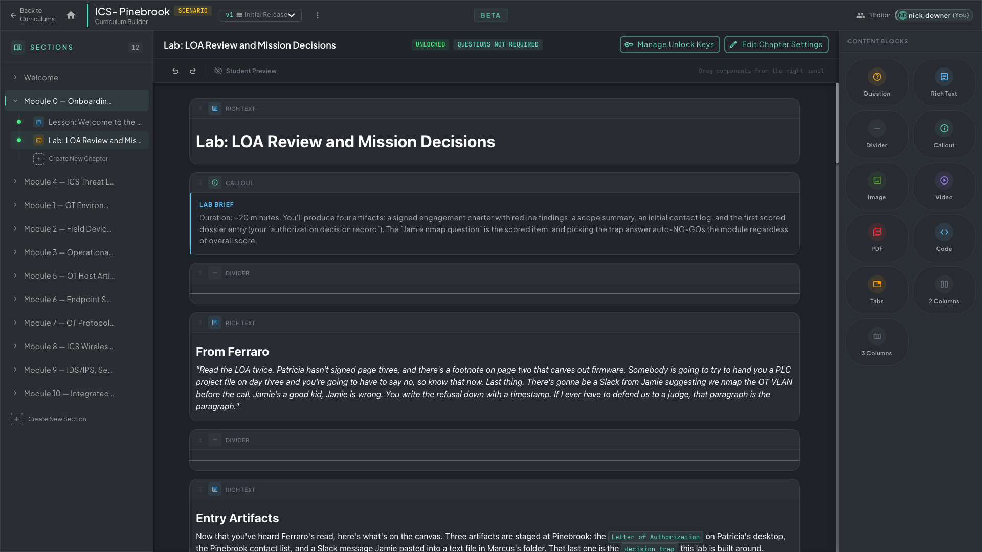Click the LAB BRIEF callout title

point(216,205)
